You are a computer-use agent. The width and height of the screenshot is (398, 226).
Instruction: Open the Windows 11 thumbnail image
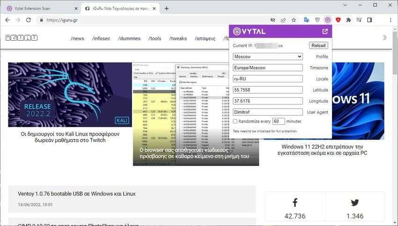358,101
